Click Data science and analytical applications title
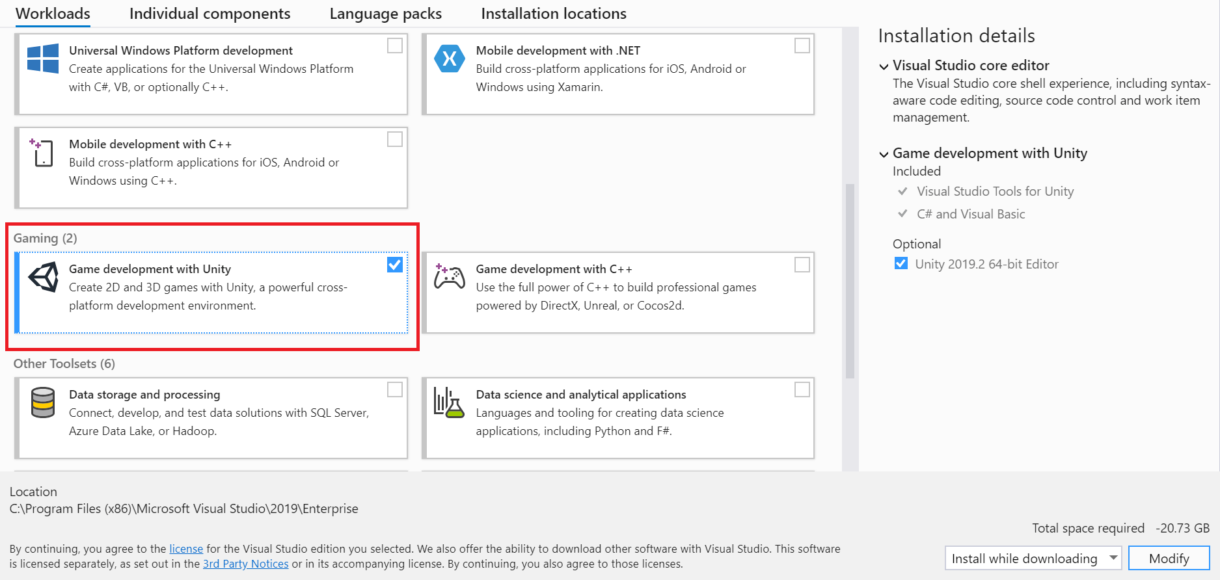The height and width of the screenshot is (580, 1220). point(581,395)
